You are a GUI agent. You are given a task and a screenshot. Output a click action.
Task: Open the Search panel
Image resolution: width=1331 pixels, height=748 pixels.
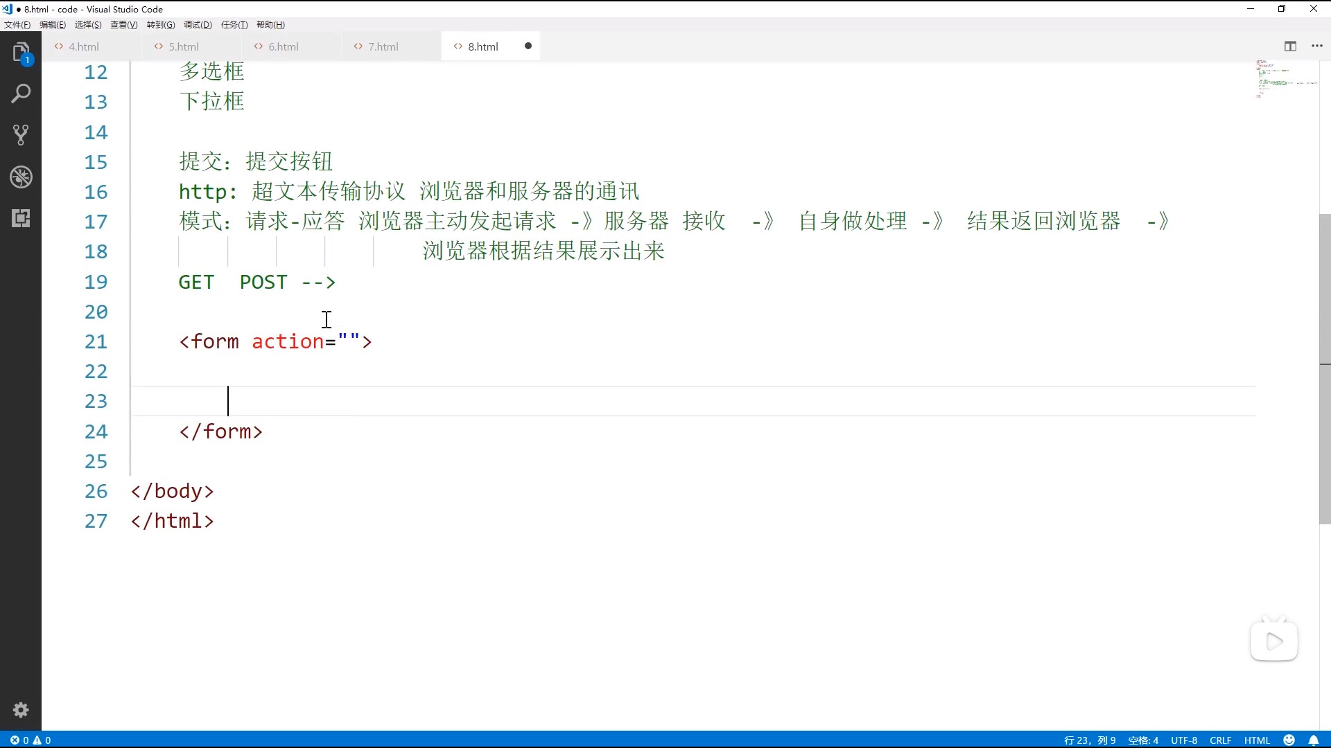(21, 93)
